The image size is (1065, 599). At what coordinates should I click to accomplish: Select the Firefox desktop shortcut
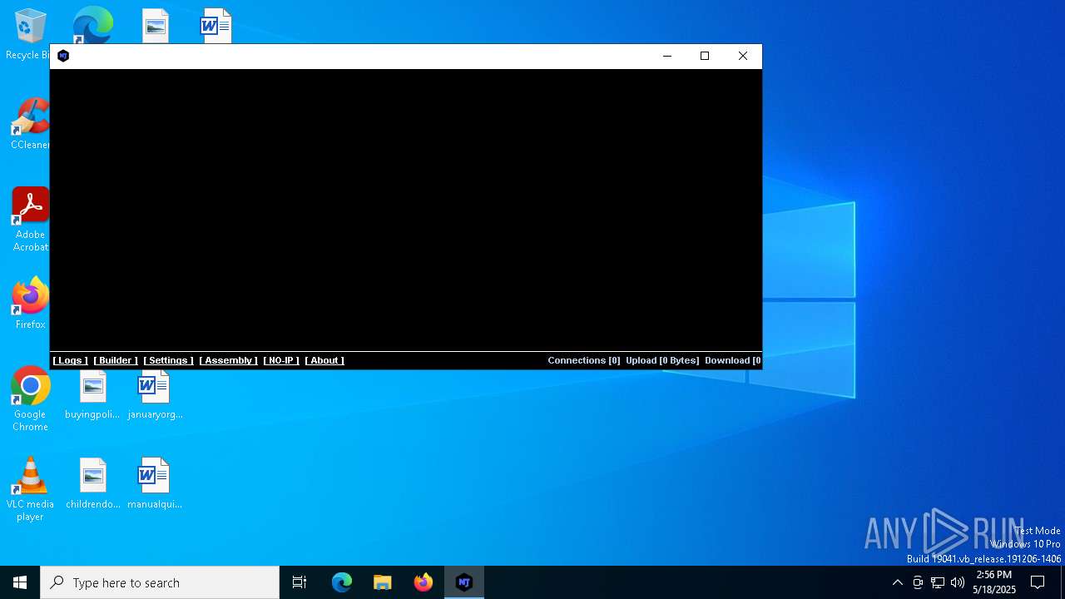click(28, 304)
